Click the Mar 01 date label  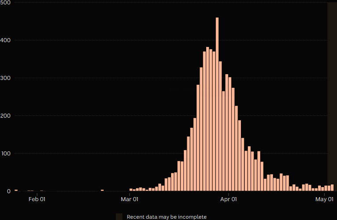click(129, 199)
